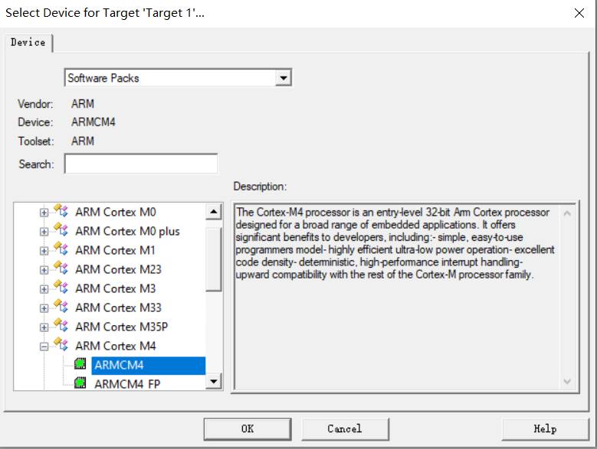Click the ARM Cortex M23 family icon
The image size is (597, 449).
pos(61,268)
